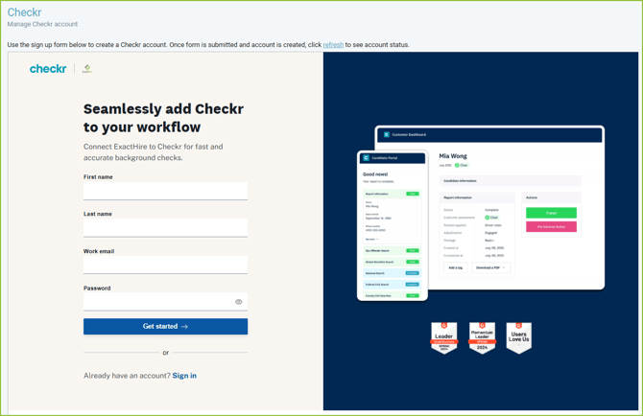Click inside the Password field

point(158,302)
